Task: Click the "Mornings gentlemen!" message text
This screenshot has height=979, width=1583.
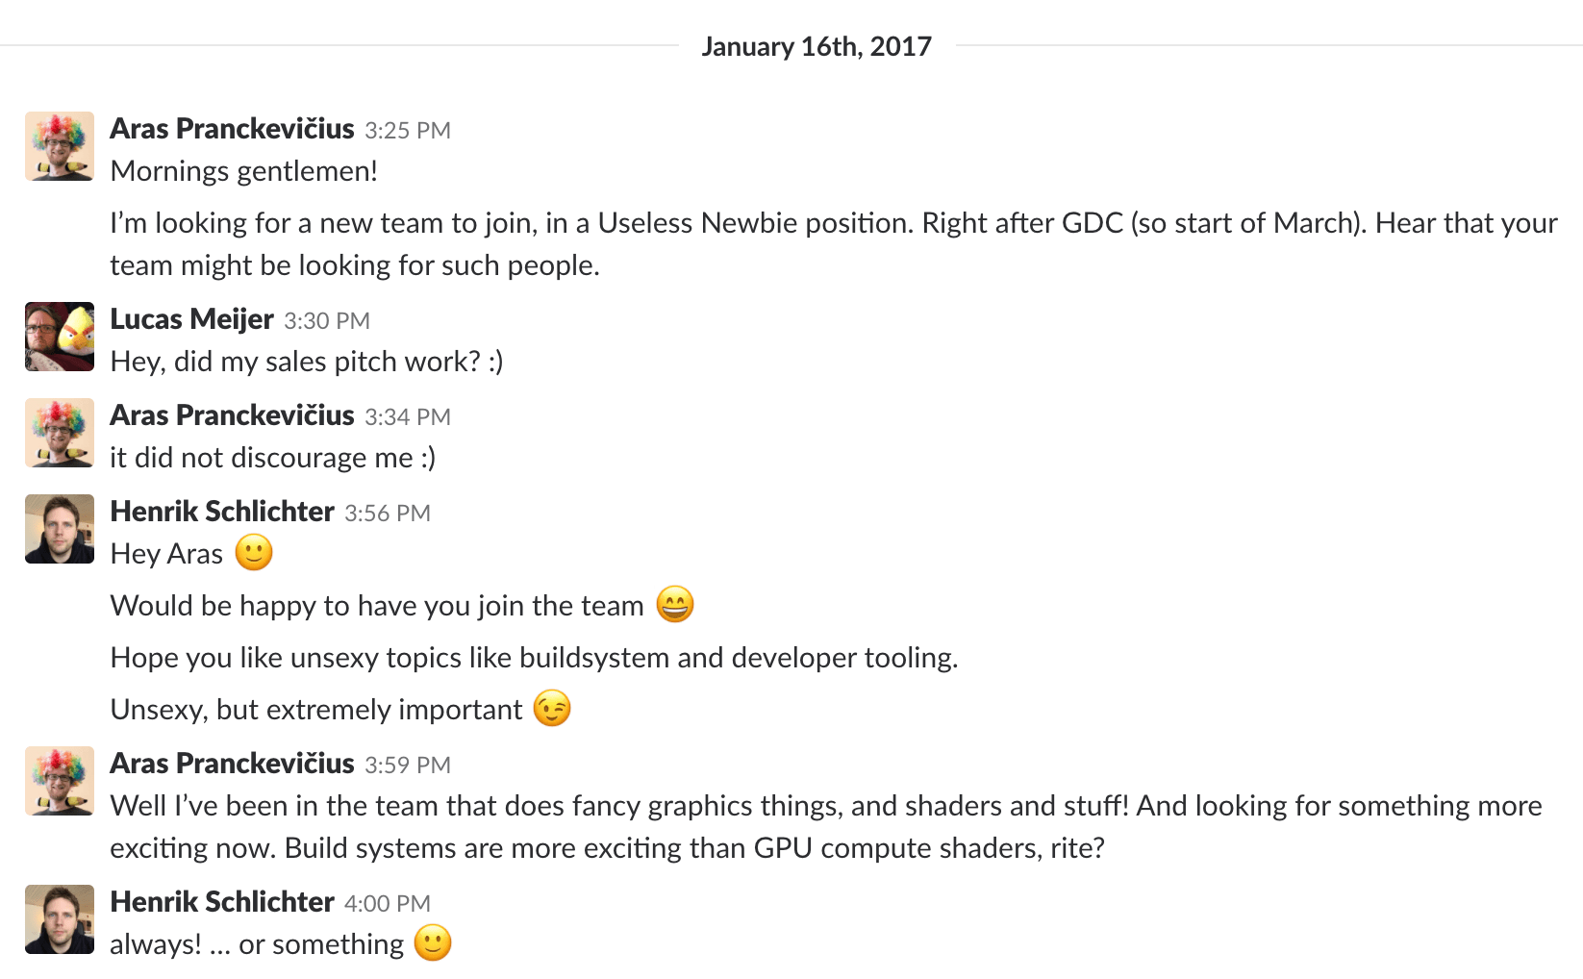Action: point(244,171)
